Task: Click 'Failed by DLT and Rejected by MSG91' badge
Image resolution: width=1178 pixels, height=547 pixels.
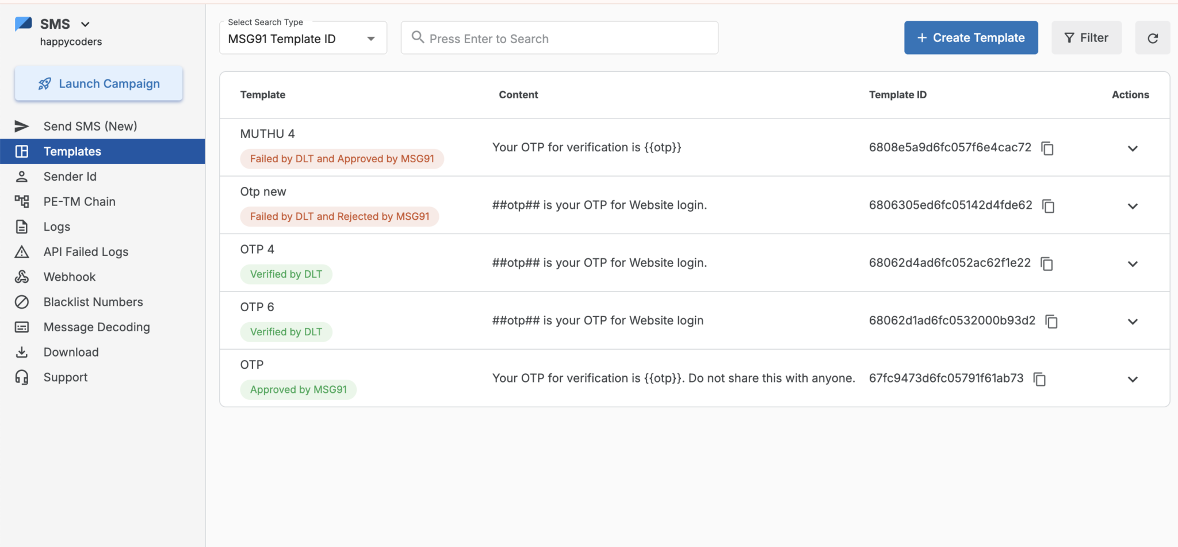Action: [339, 216]
